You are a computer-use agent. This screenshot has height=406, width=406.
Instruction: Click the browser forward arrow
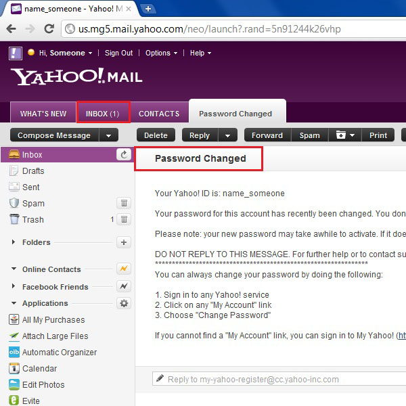pos(30,28)
